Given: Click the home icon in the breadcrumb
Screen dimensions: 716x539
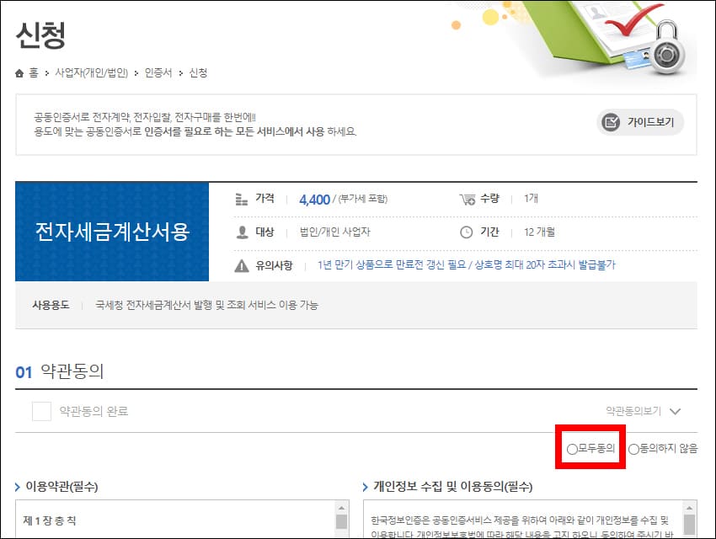Looking at the screenshot, I should coord(19,73).
